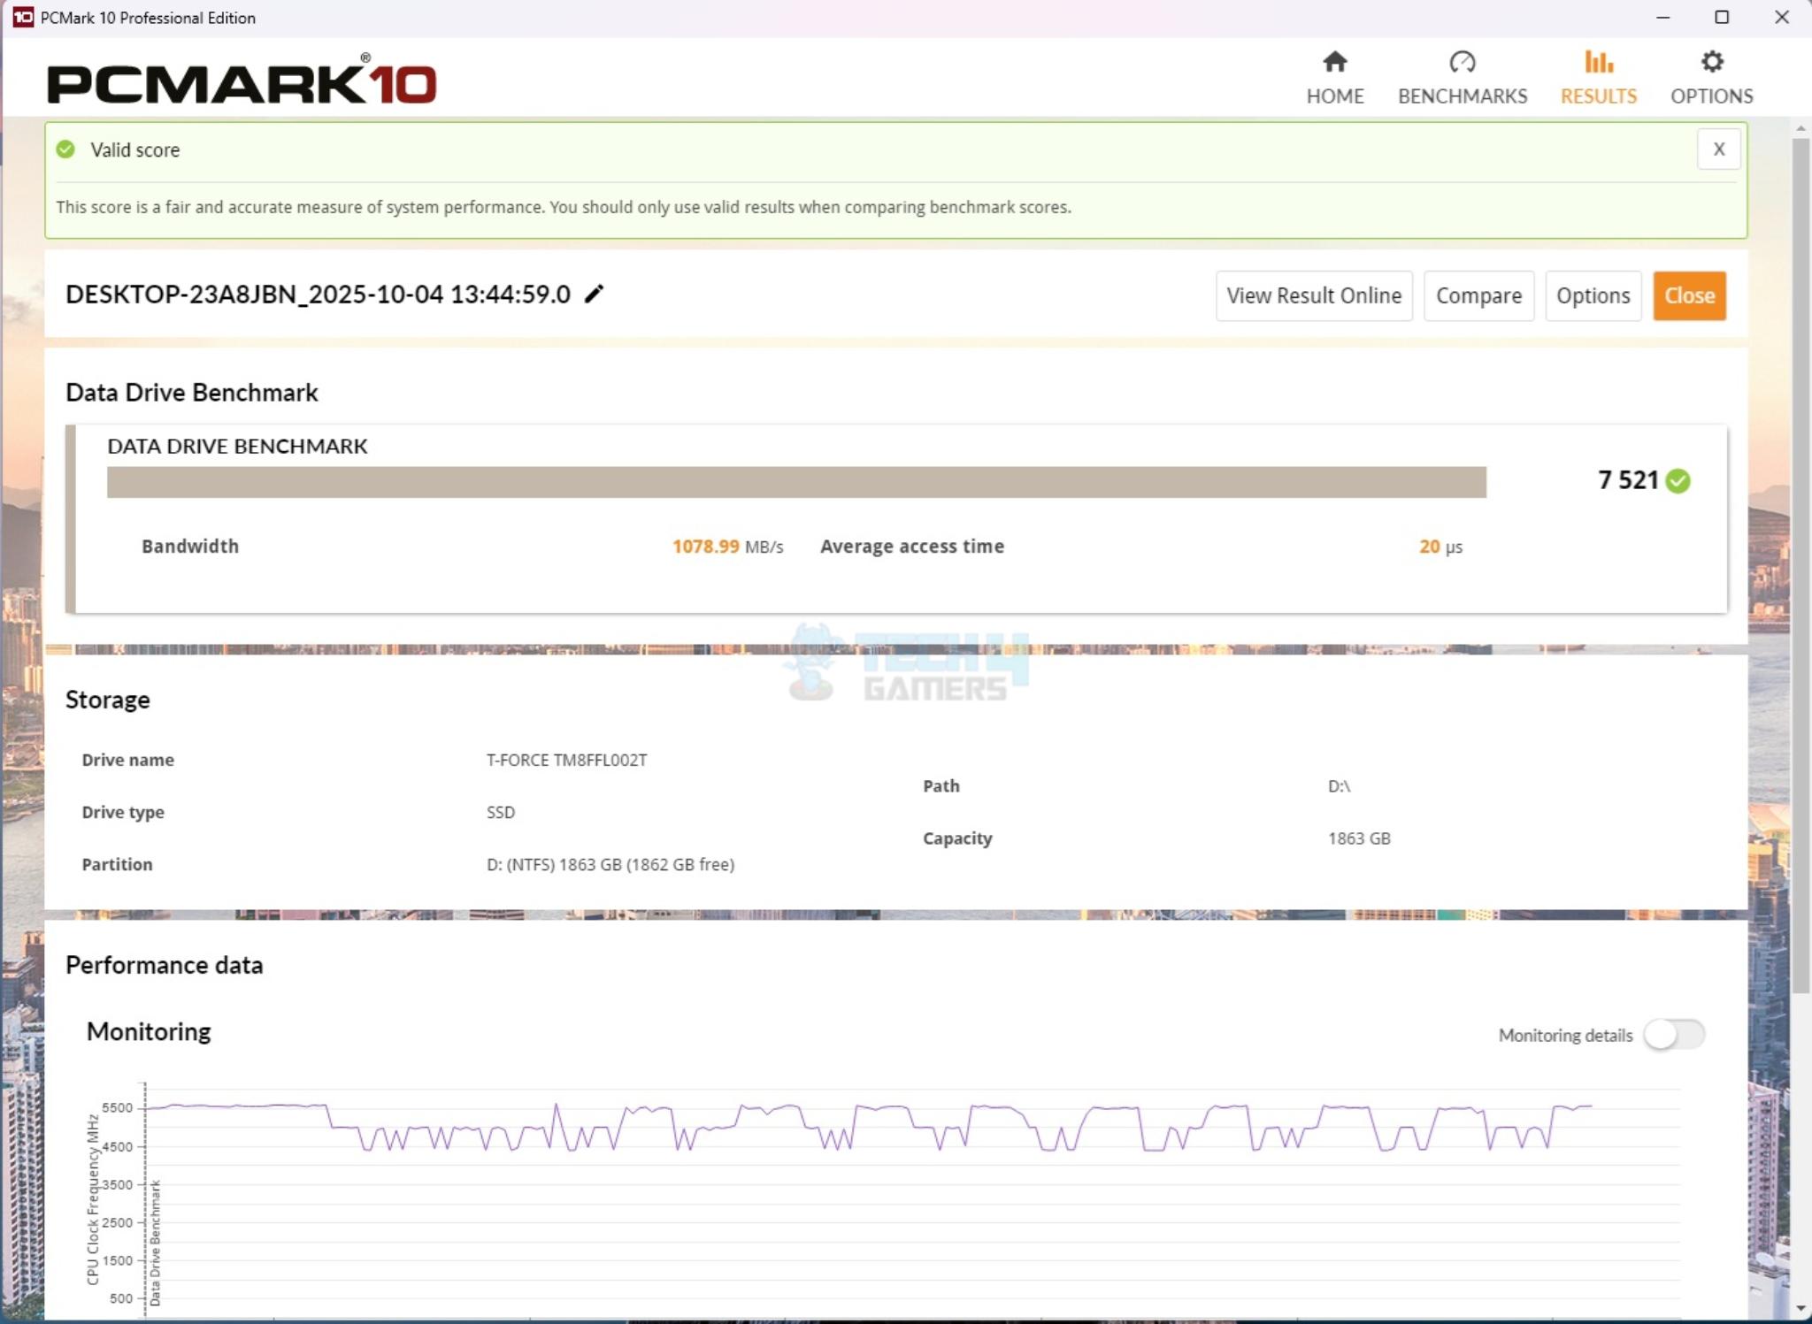Toggle the Monitoring details switch
The width and height of the screenshot is (1812, 1324).
click(1674, 1034)
